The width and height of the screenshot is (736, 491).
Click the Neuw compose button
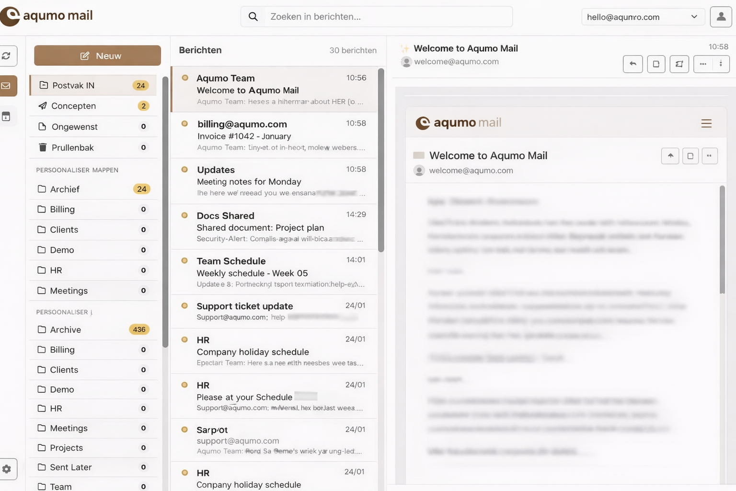[x=97, y=56]
